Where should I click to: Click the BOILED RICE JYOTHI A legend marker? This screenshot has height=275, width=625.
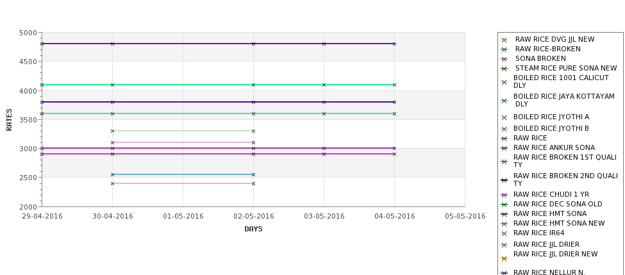504,117
